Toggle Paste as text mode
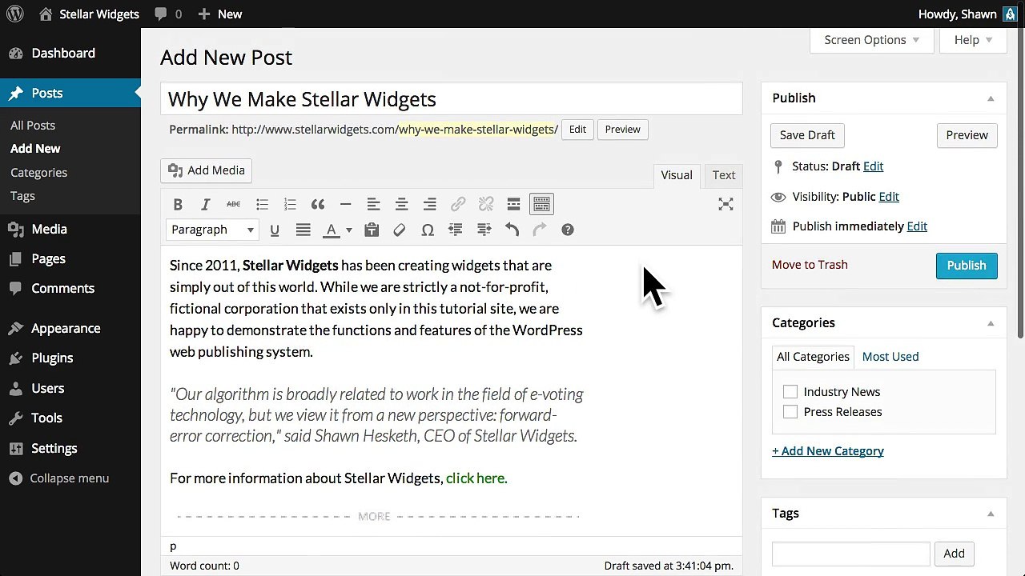Image resolution: width=1025 pixels, height=576 pixels. 372,230
